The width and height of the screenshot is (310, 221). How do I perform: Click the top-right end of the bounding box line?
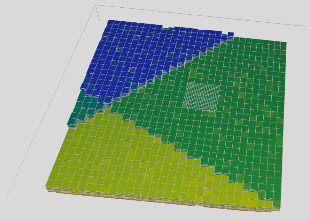305,26
